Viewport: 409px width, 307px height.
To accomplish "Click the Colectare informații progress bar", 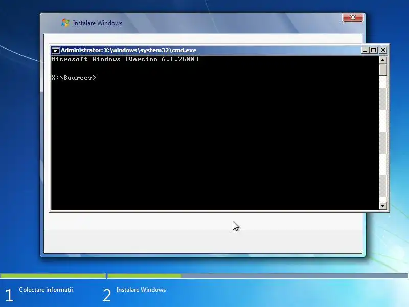I will click(53, 276).
